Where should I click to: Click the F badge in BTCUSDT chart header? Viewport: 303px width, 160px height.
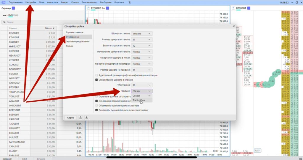click(x=88, y=8)
